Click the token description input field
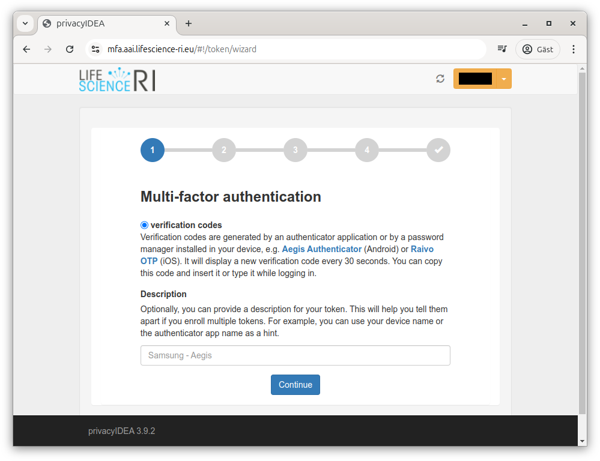 coord(295,355)
